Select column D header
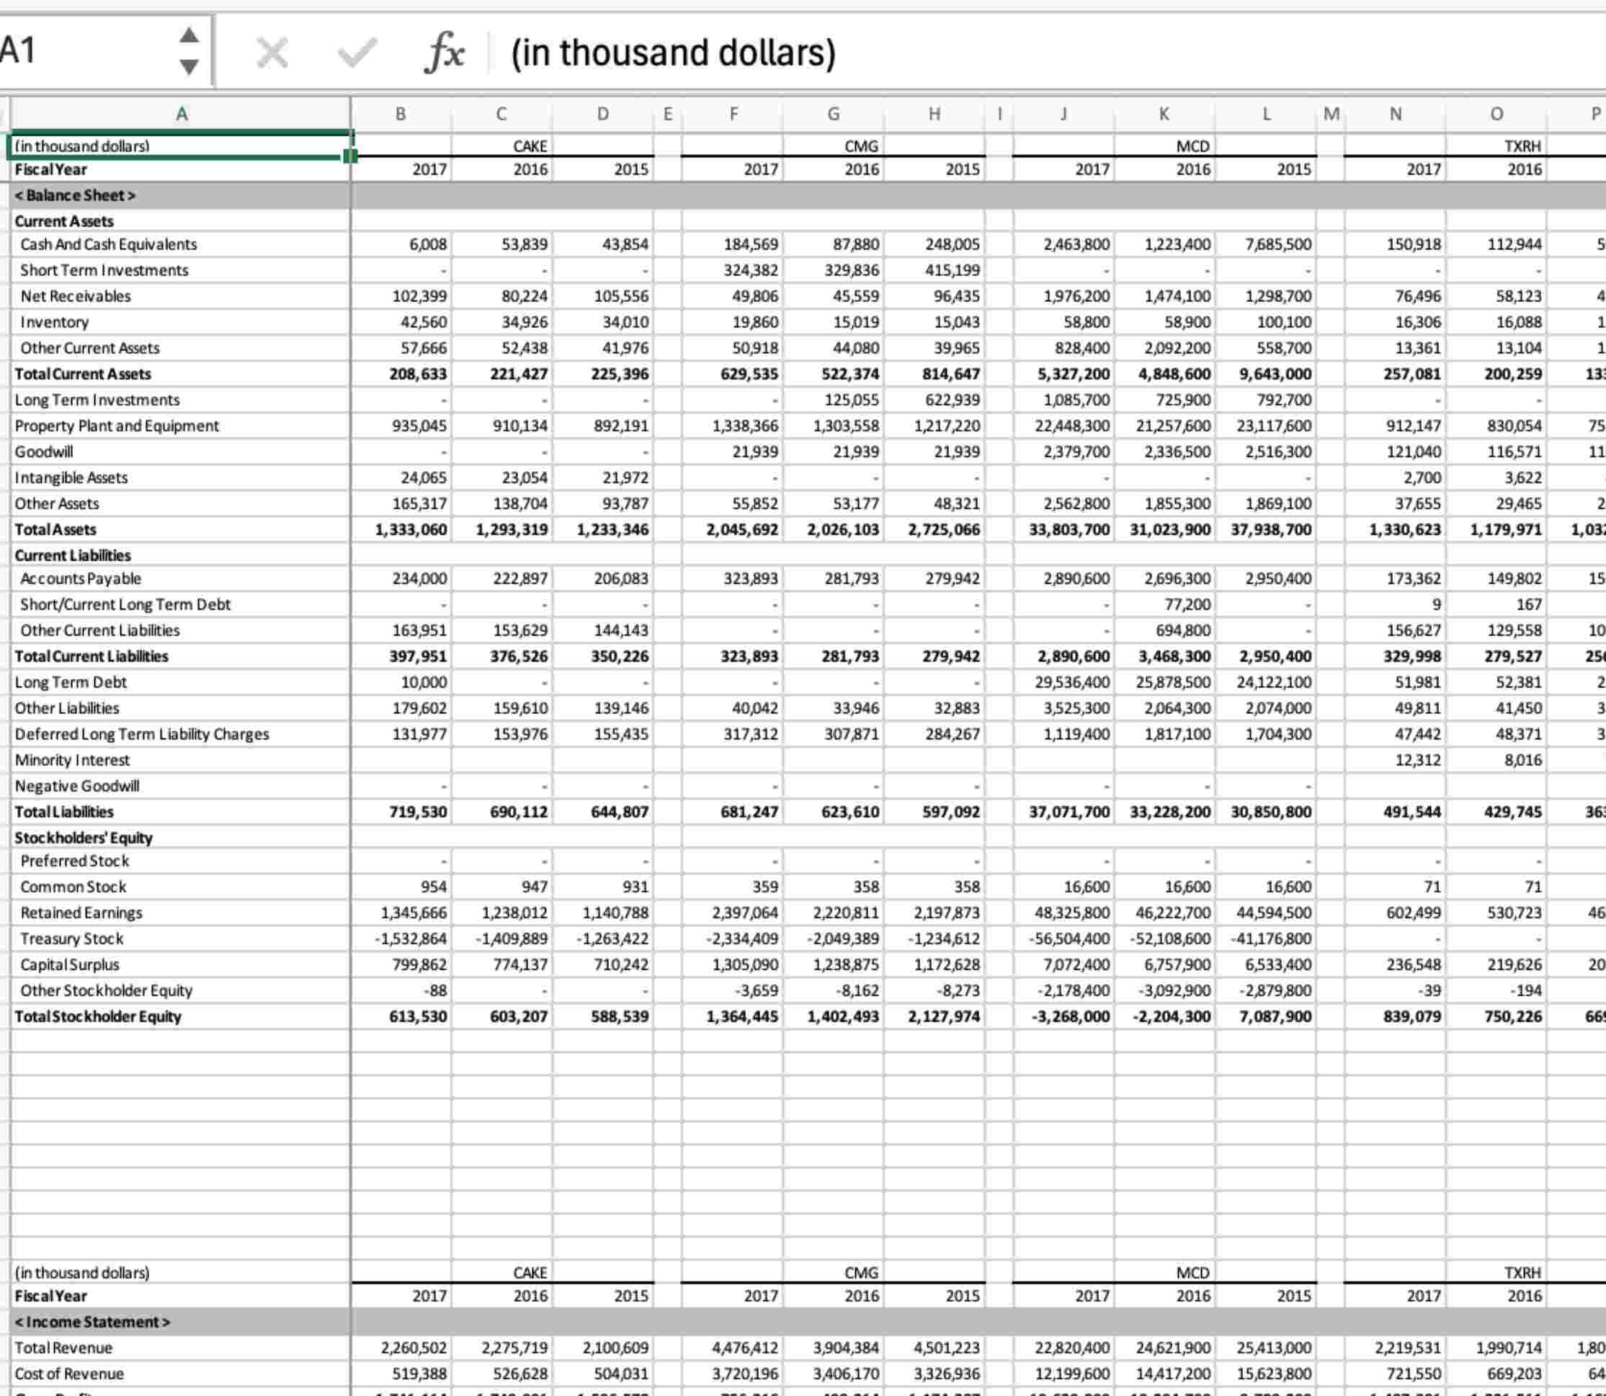The image size is (1606, 1396). point(603,115)
